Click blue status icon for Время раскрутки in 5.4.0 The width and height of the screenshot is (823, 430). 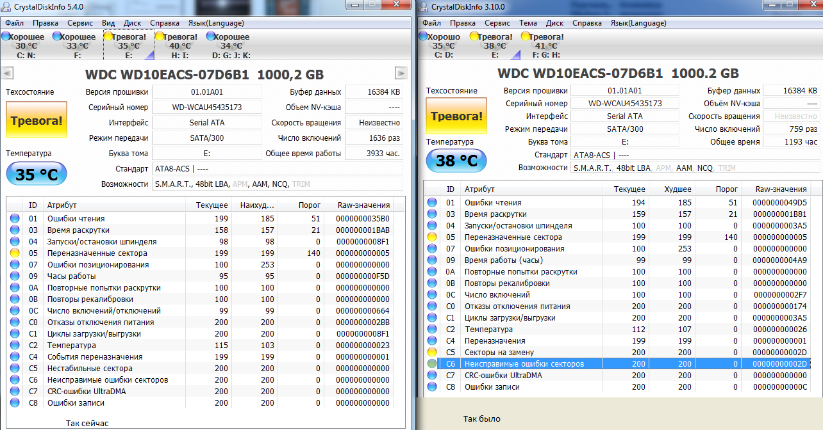(15, 230)
